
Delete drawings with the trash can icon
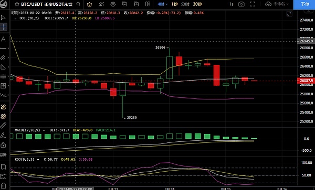pos(3,186)
